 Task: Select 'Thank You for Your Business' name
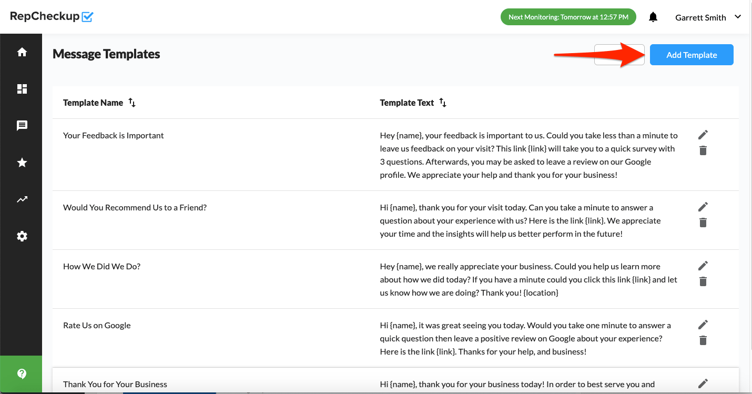click(115, 384)
